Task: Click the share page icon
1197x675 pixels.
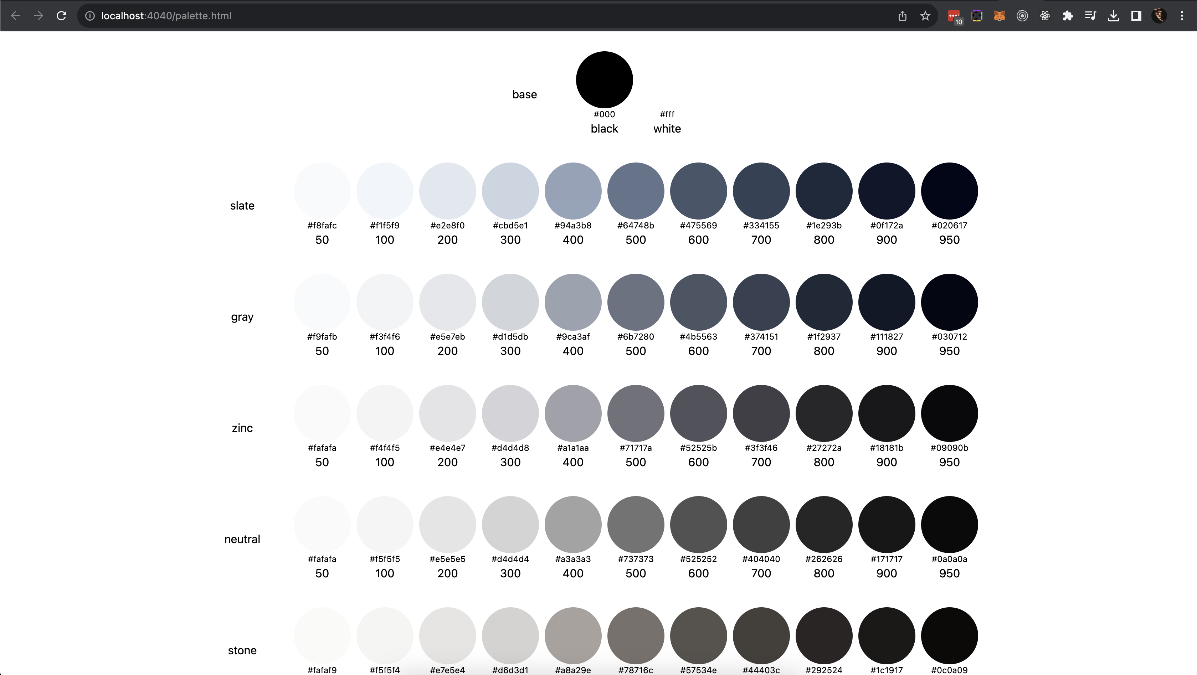Action: click(x=903, y=16)
